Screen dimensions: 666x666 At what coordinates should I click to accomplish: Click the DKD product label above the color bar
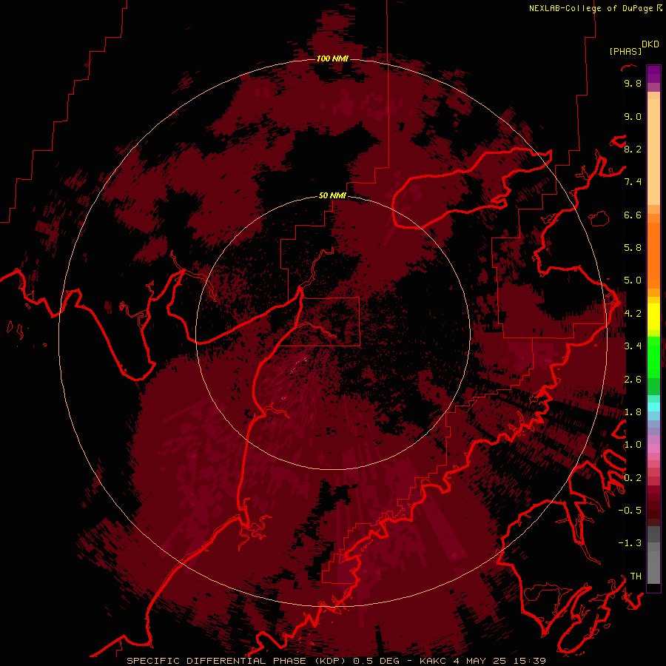(650, 44)
